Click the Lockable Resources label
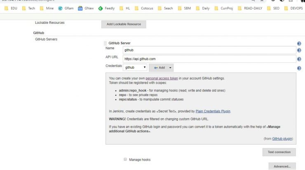 (x=50, y=23)
